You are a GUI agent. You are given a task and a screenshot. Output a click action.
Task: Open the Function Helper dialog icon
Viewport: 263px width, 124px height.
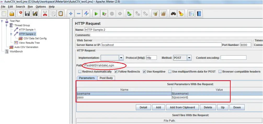191,14
